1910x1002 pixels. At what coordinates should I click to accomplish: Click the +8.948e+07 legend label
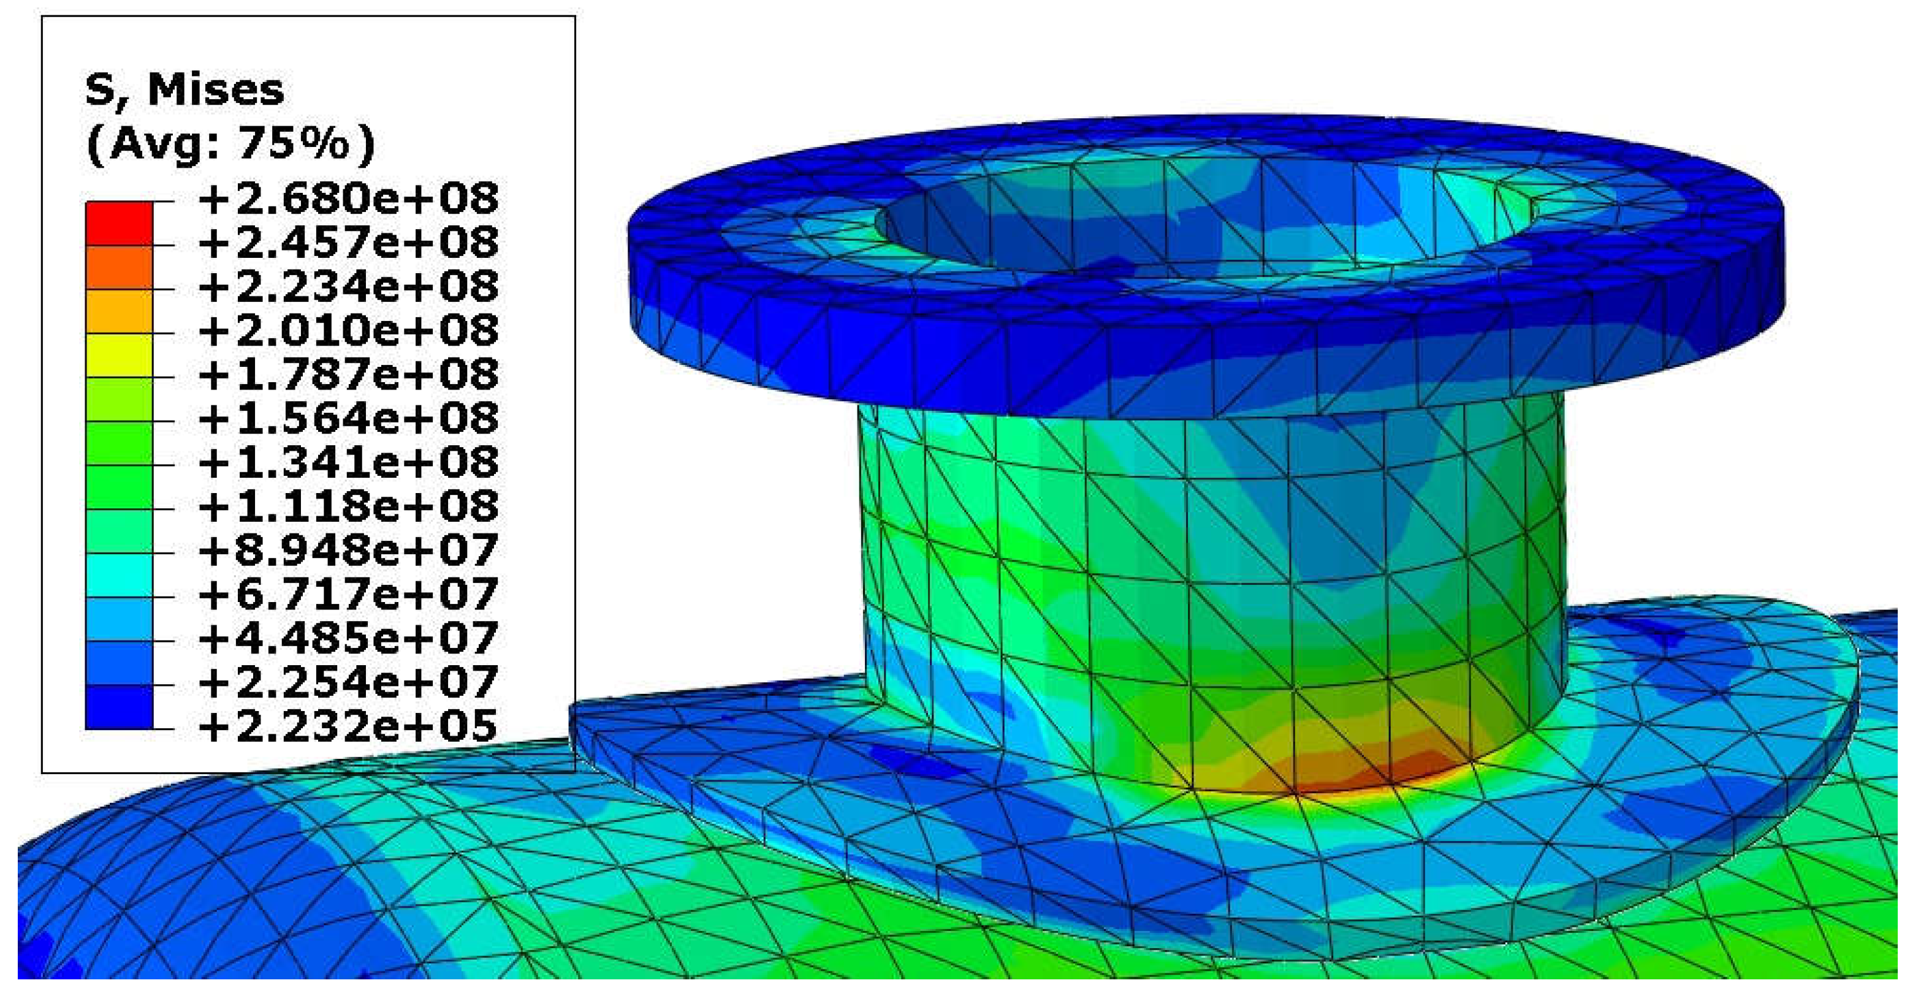[x=349, y=550]
